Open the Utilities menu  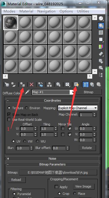83,11
